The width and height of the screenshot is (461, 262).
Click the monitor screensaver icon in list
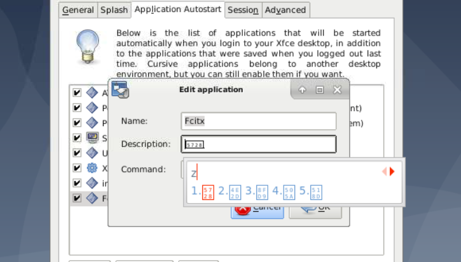tap(92, 138)
